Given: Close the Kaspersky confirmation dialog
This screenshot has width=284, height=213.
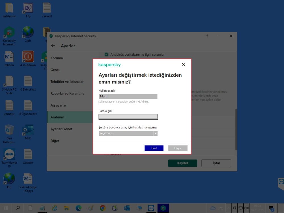Looking at the screenshot, I should point(183,65).
